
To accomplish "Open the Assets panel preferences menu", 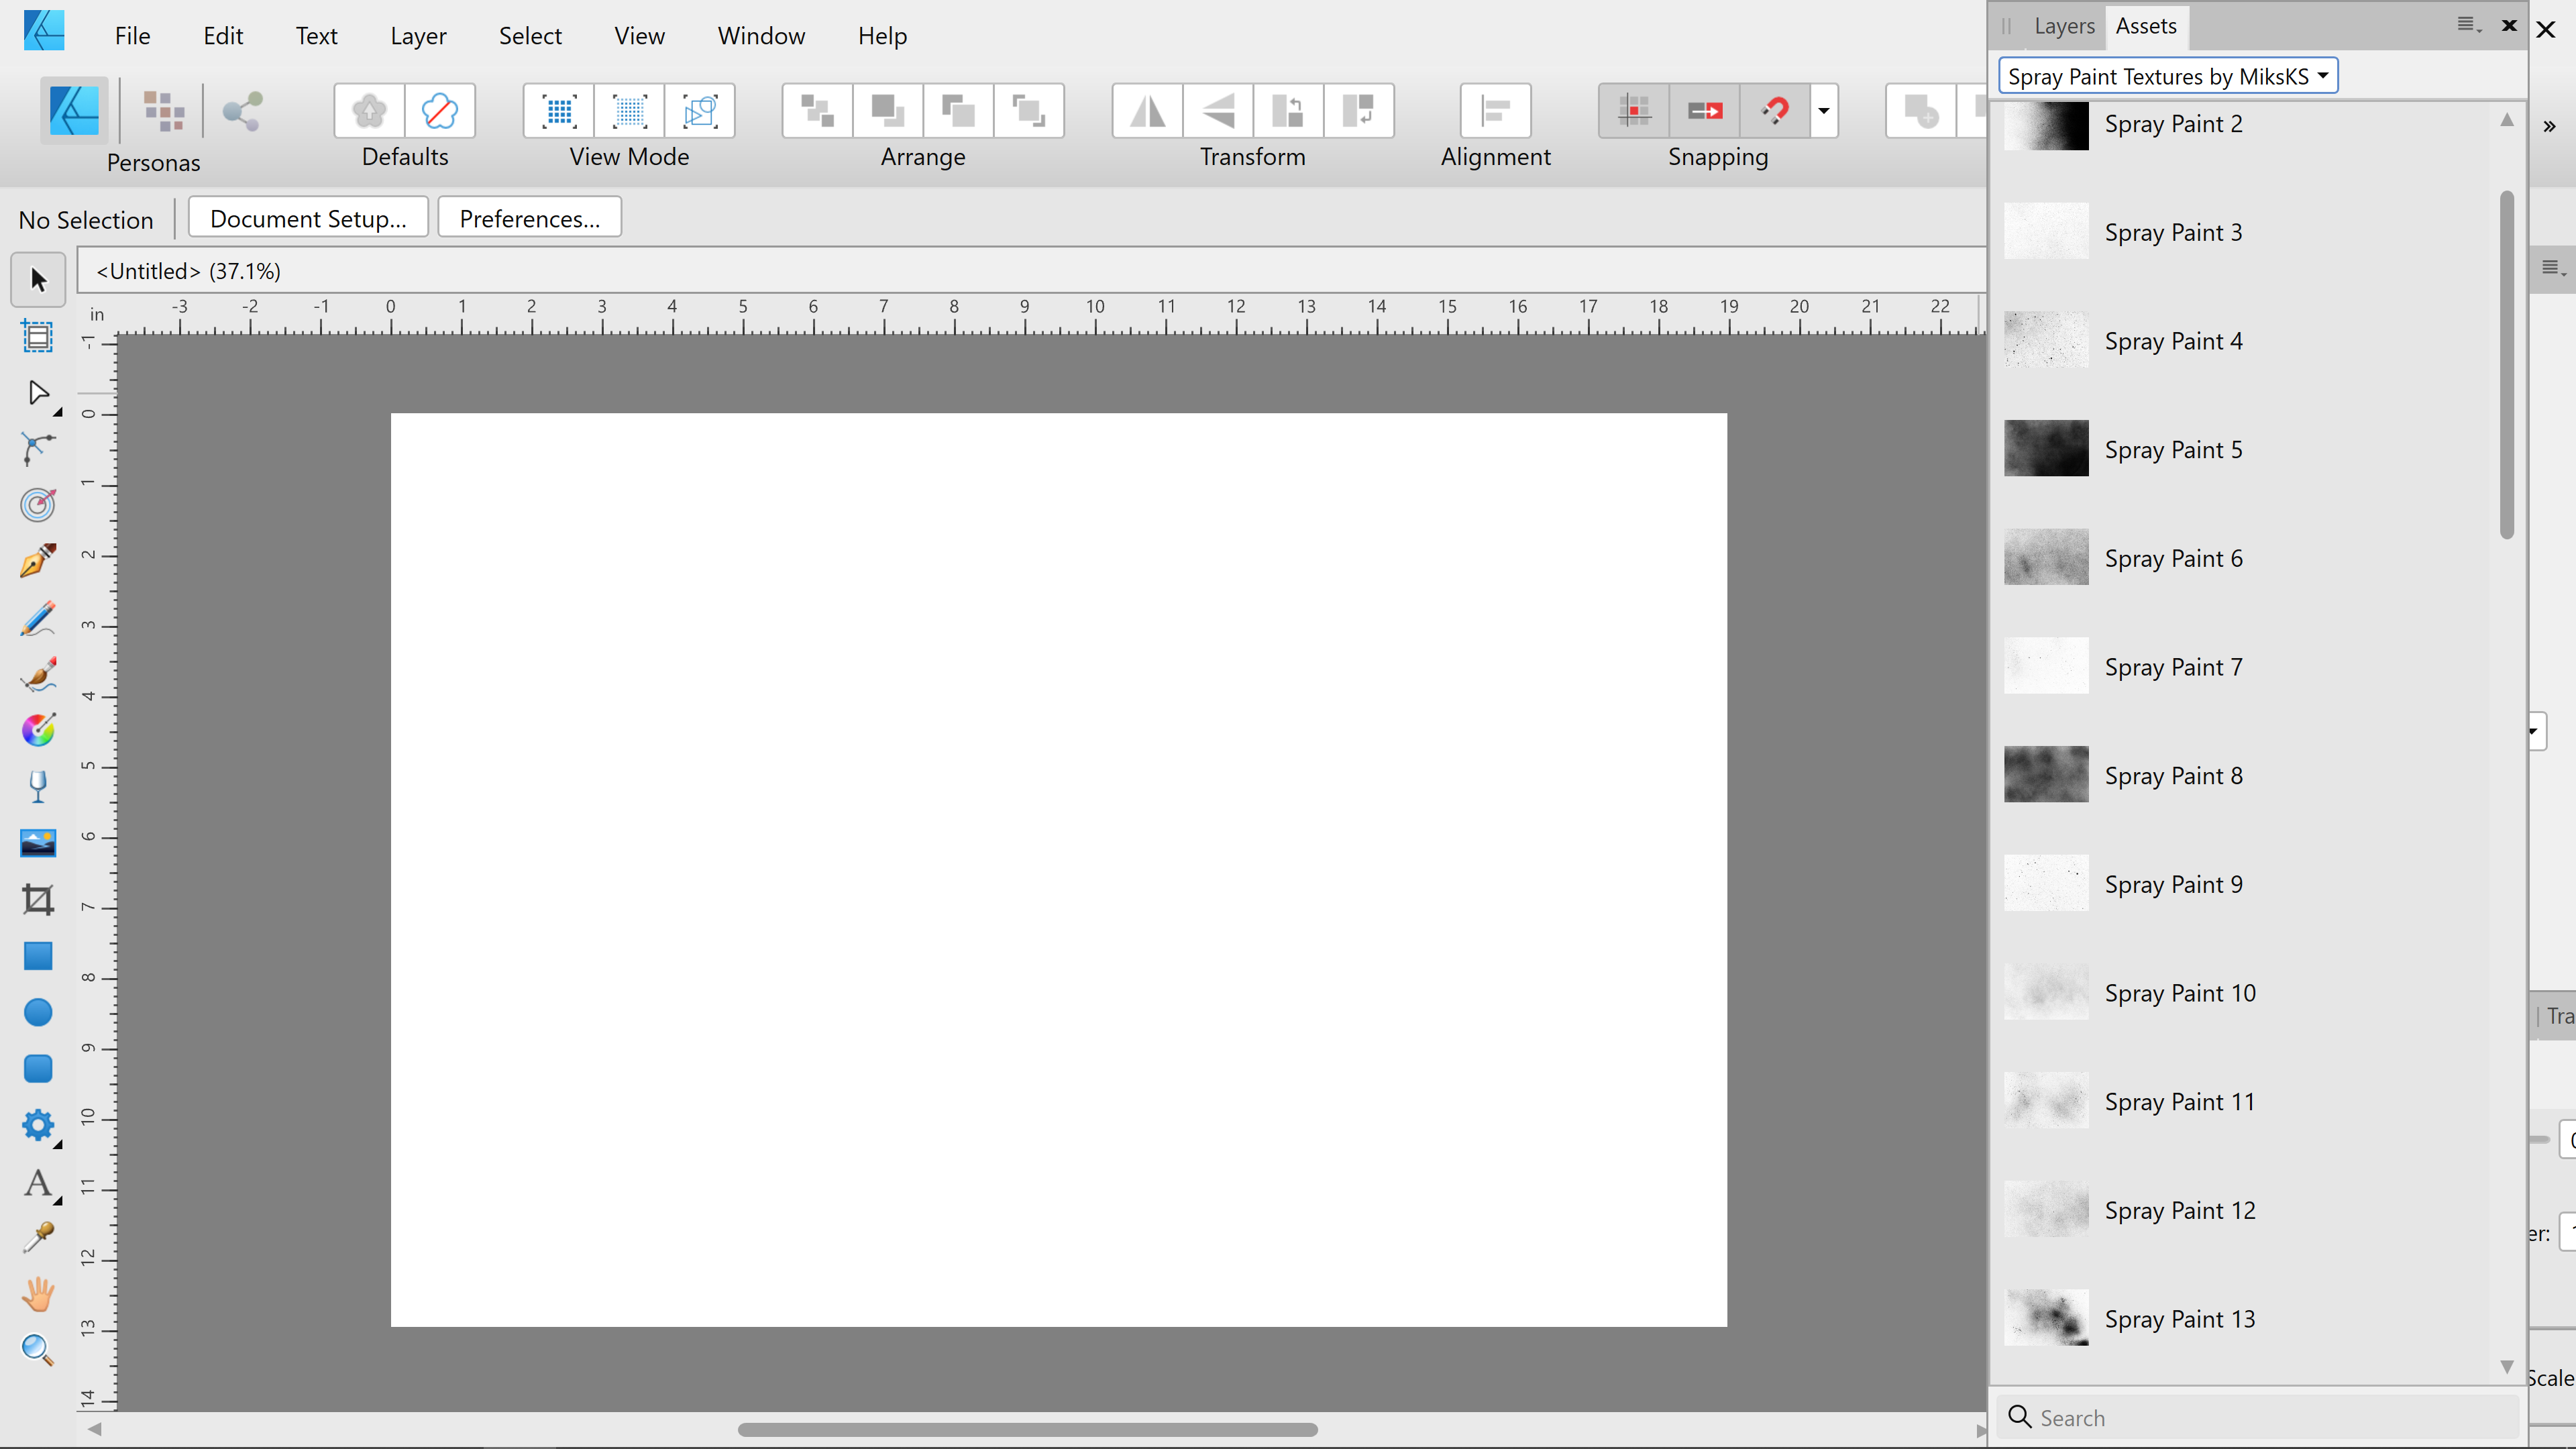I will (2469, 25).
